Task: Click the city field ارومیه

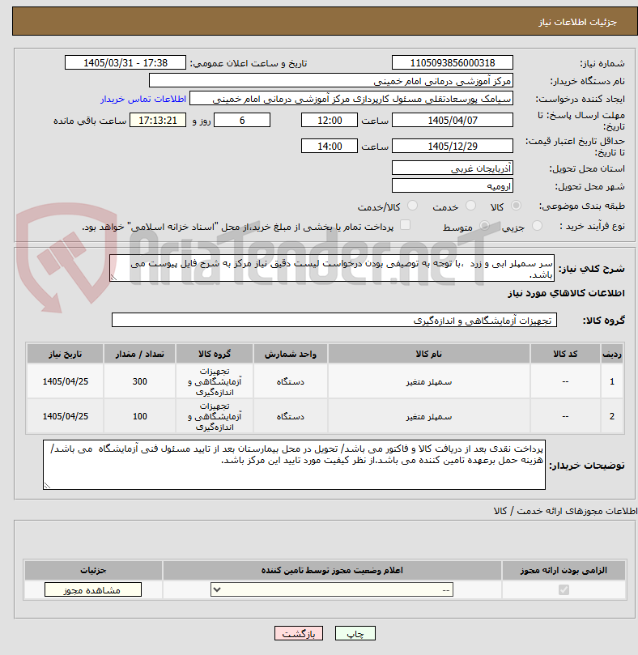Action: coord(453,186)
